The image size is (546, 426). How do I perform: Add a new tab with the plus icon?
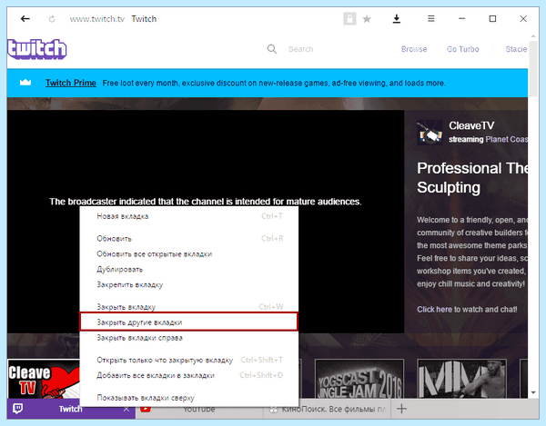[x=401, y=409]
